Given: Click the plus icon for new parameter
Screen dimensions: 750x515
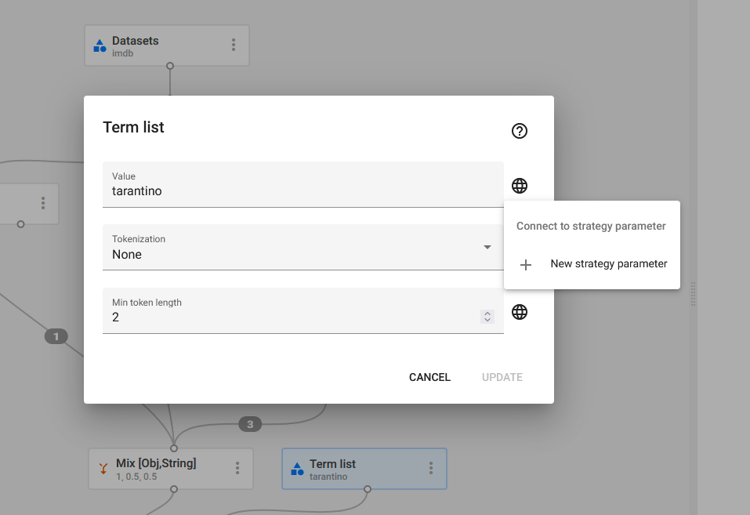Looking at the screenshot, I should (x=526, y=265).
